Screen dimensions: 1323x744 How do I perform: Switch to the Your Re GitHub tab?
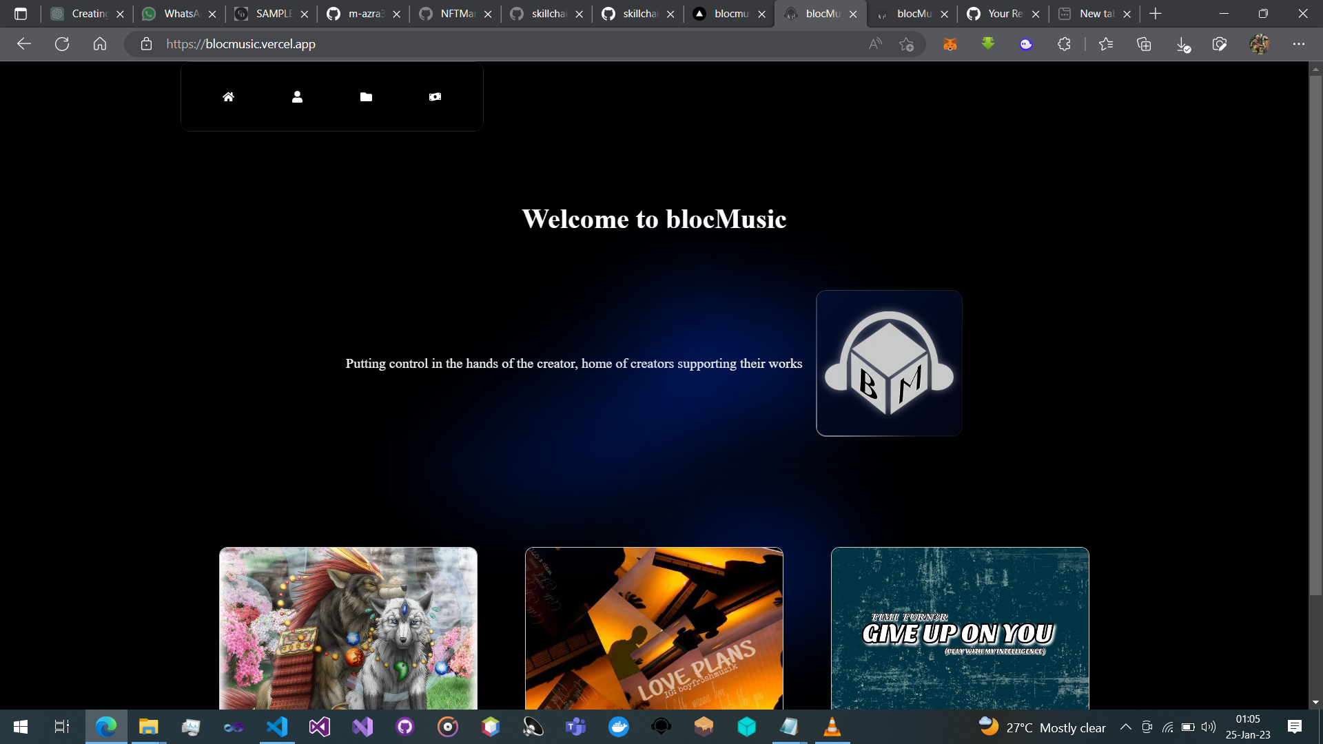pyautogui.click(x=1003, y=14)
